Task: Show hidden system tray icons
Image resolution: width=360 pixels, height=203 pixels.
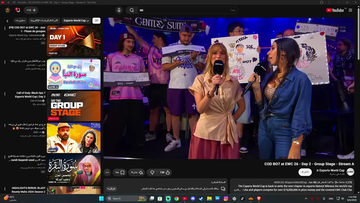Action: pyautogui.click(x=306, y=198)
